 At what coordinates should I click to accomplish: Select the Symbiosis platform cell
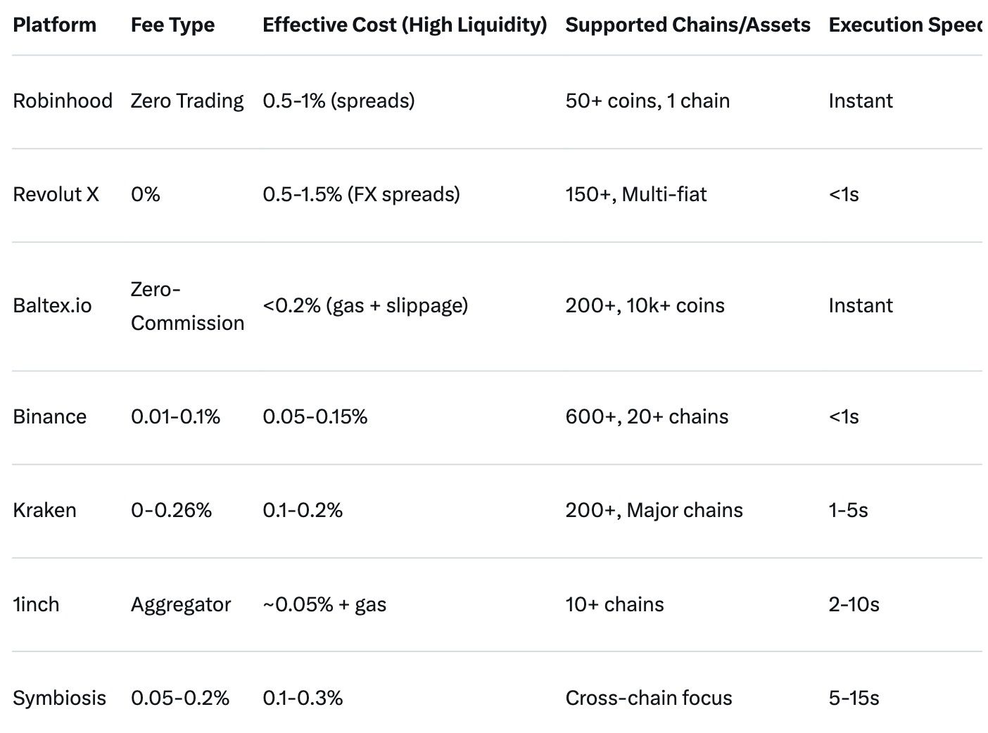point(59,698)
